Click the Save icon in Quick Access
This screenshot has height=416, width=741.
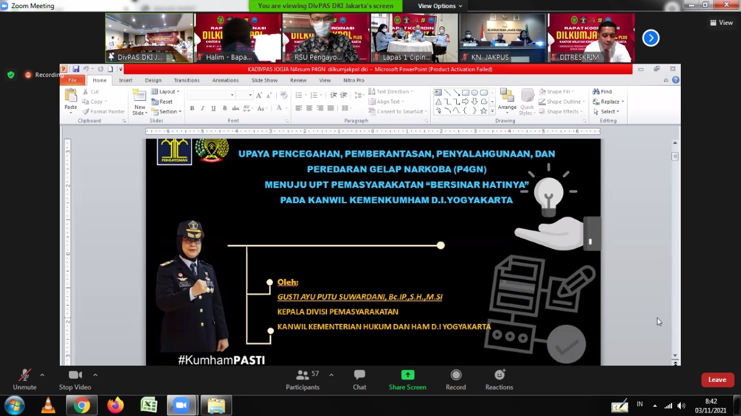76,69
